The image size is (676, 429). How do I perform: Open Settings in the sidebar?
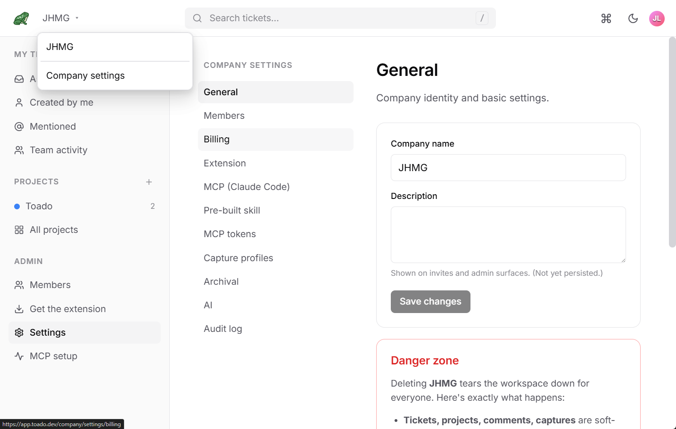coord(85,332)
